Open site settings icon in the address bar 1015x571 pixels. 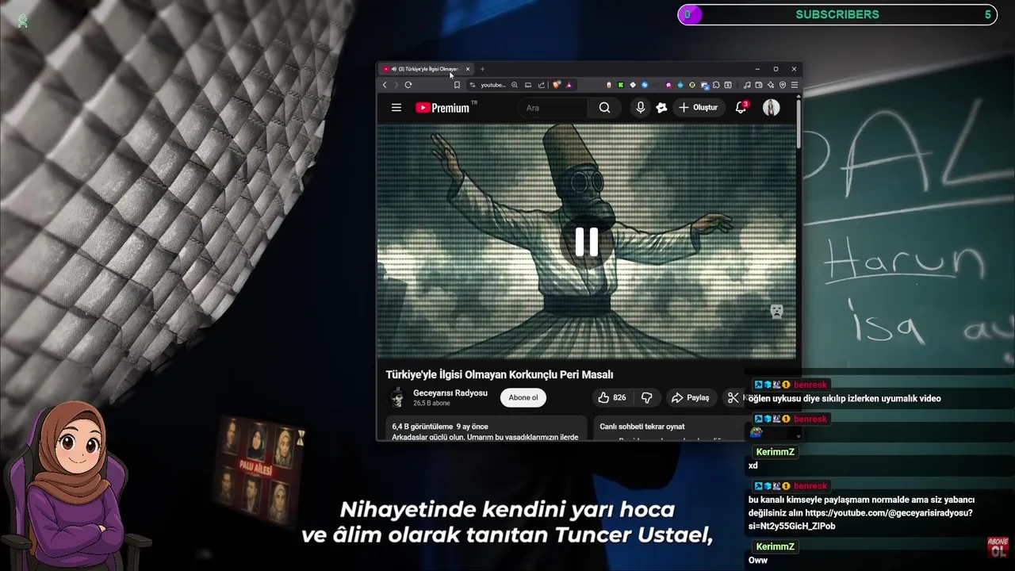(x=473, y=85)
